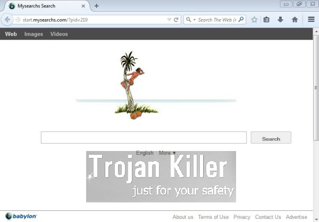The width and height of the screenshot is (319, 222).
Task: Click the magnifier in the toolbar search box
Action: click(241, 20)
